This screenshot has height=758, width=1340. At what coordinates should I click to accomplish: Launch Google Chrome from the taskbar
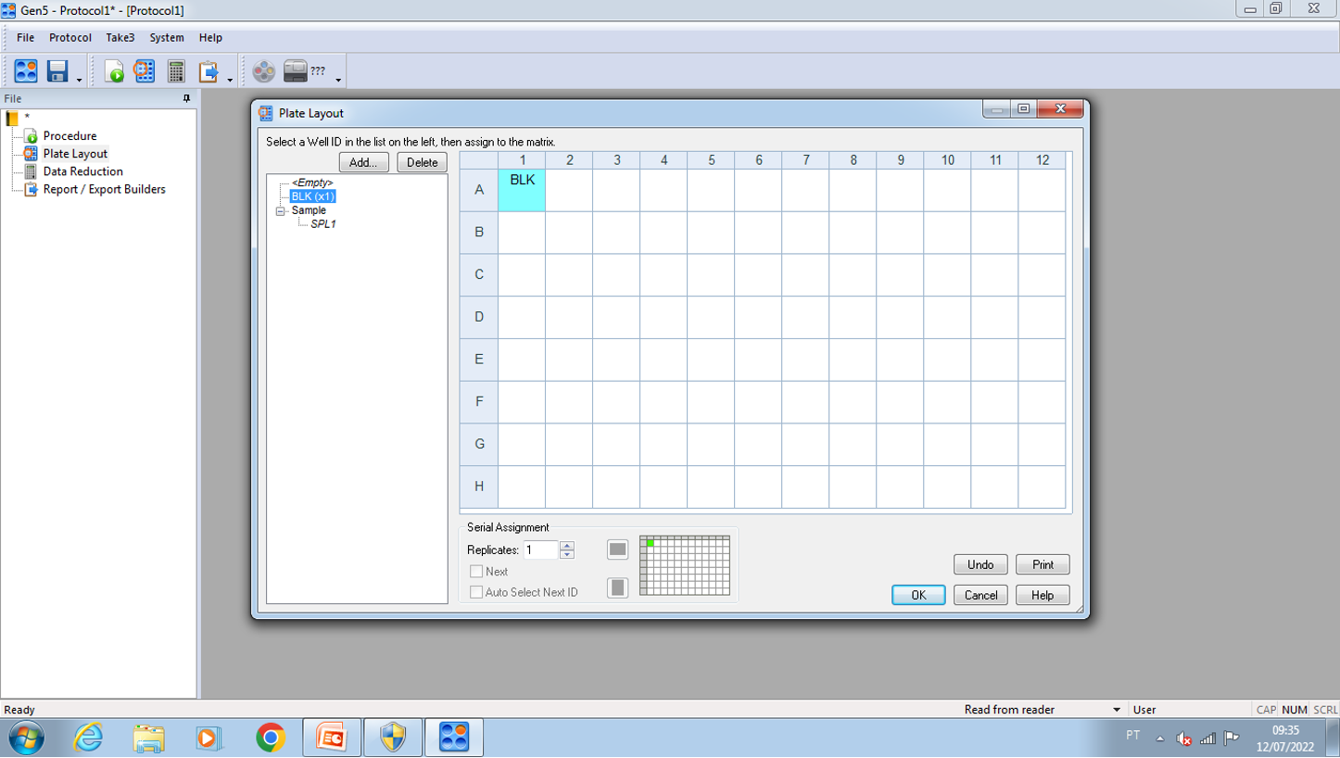tap(270, 738)
